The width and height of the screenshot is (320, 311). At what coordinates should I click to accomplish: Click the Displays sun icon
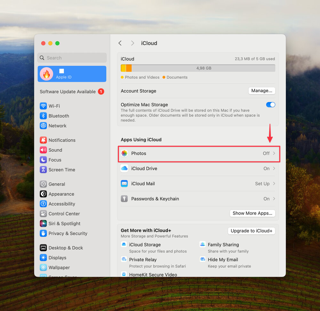[x=43, y=258]
